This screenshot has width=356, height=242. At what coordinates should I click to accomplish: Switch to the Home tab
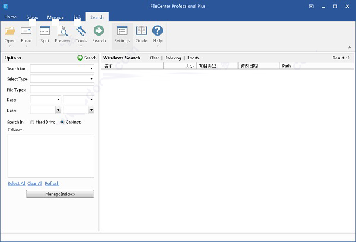[x=11, y=17]
